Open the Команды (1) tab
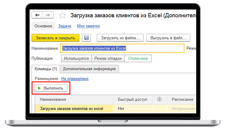Viewport: 225px width, 129px height. [x=46, y=69]
